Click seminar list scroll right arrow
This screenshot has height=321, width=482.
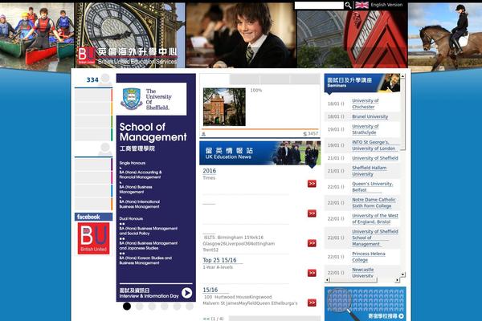coord(398,280)
